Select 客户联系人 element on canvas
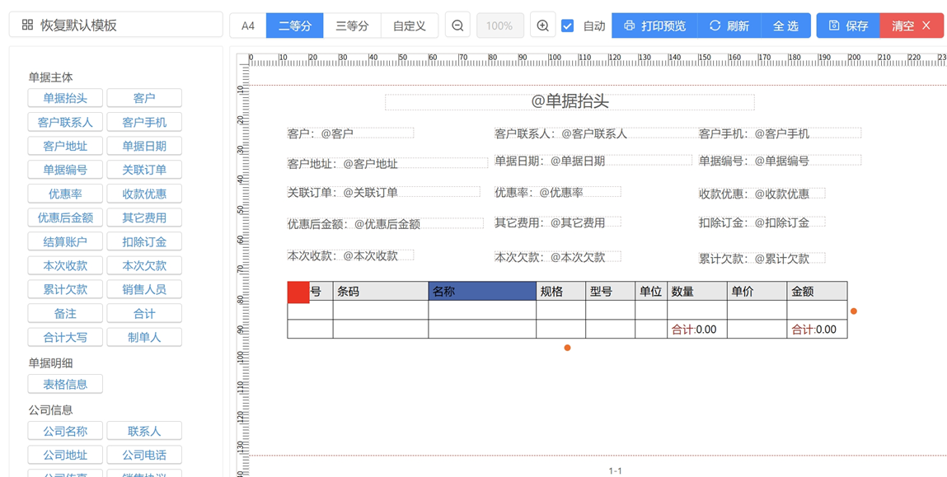 (598, 133)
